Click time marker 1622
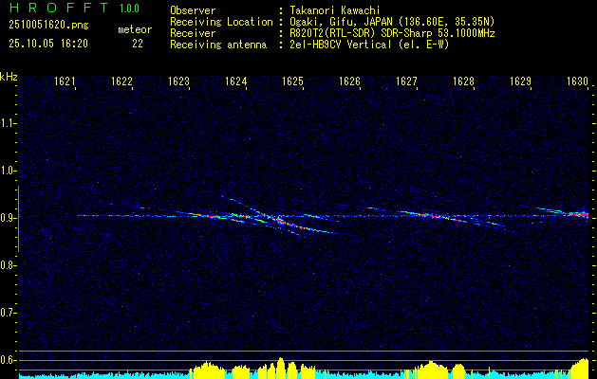The image size is (597, 379). pyautogui.click(x=121, y=81)
